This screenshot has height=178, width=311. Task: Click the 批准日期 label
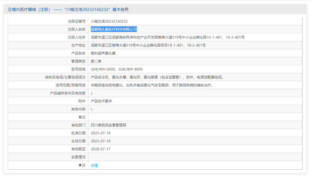pos(78,133)
